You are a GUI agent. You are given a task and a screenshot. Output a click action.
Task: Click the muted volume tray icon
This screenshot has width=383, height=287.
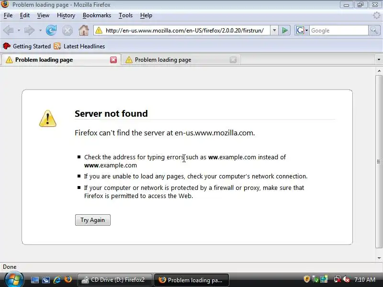point(346,279)
